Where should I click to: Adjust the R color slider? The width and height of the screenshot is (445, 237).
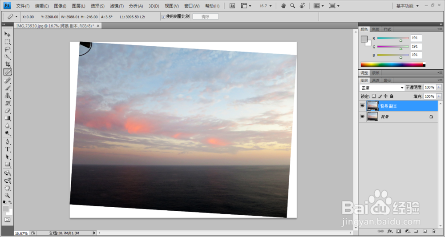401,40
